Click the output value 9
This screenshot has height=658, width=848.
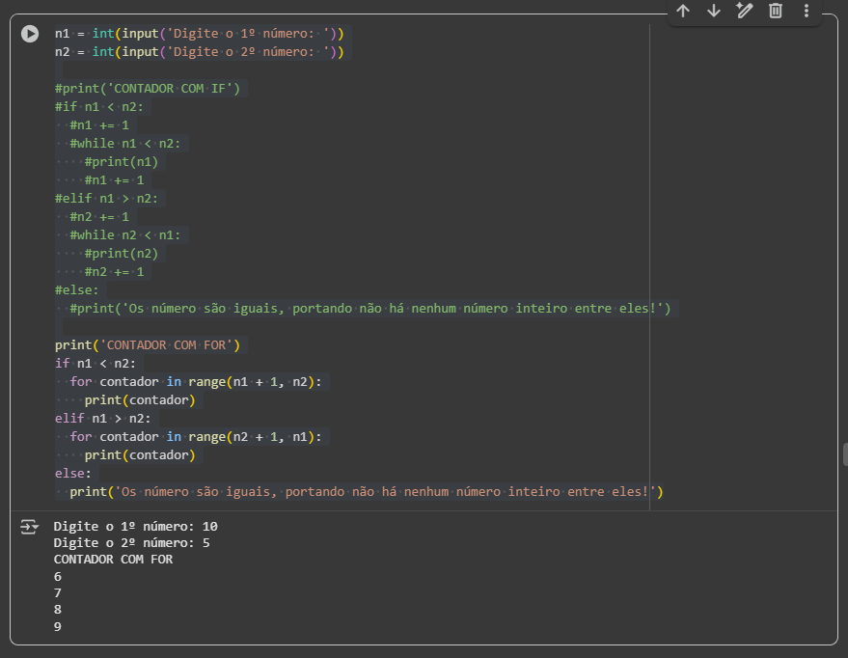(x=58, y=626)
